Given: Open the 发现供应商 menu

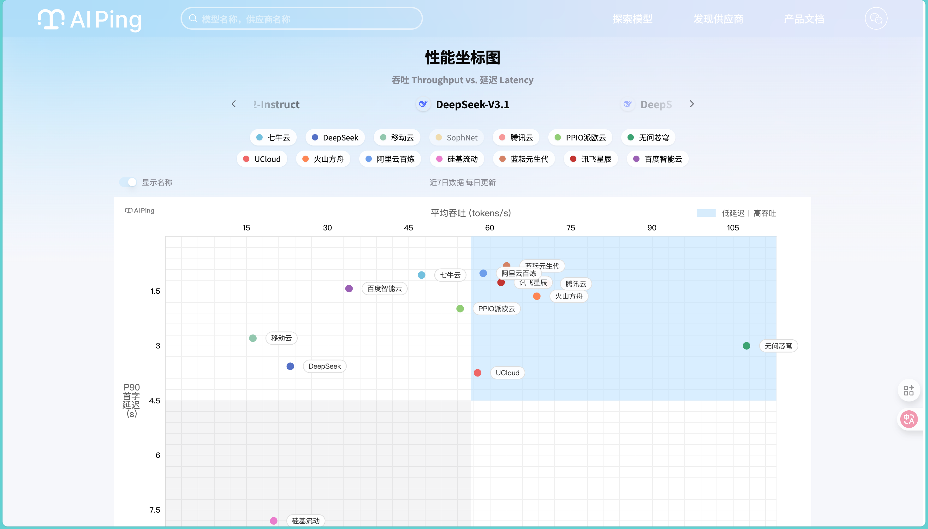Looking at the screenshot, I should point(718,19).
